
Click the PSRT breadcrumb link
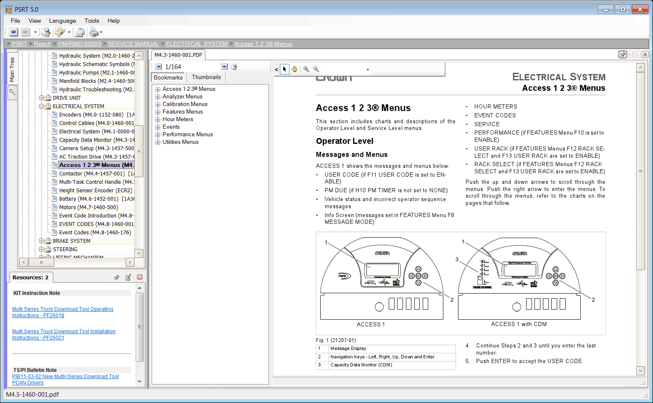pyautogui.click(x=19, y=44)
